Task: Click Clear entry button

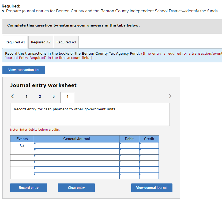Action: [x=76, y=188]
